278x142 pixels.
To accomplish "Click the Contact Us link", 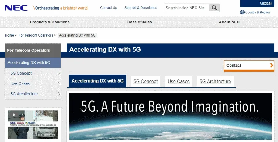I will point(108,8).
